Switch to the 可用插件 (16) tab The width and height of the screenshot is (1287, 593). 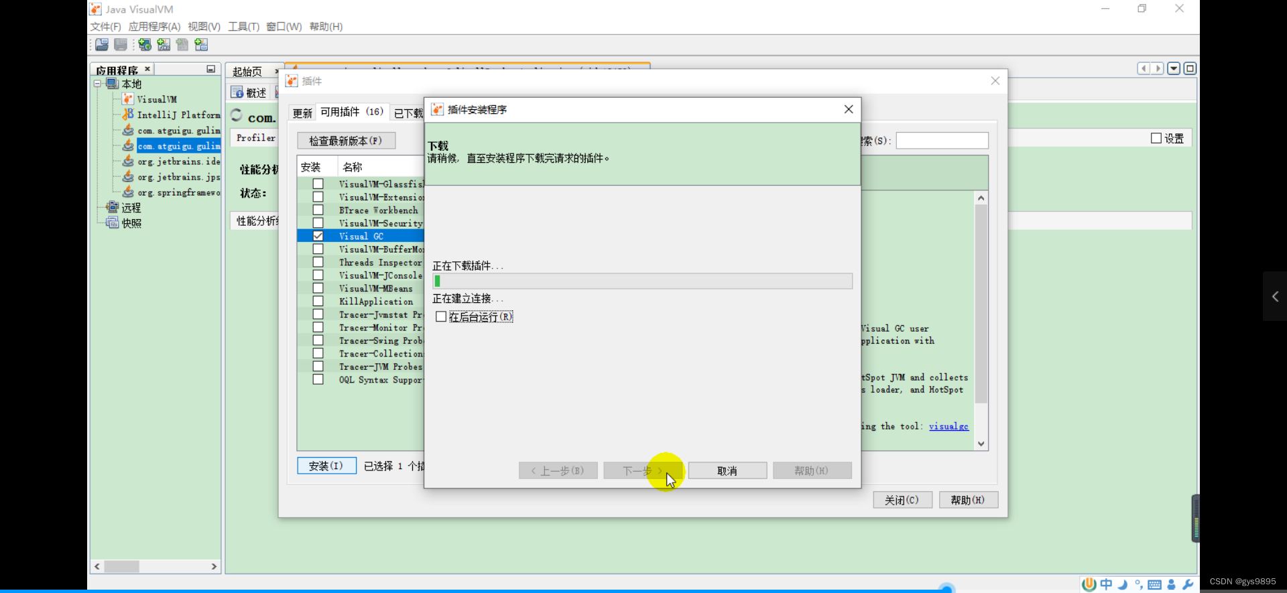coord(352,112)
